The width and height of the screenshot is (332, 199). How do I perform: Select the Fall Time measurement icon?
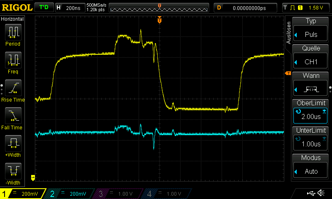[x=13, y=116]
